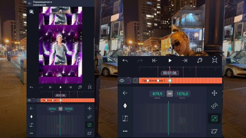Select Skew tool in enlarged panel
246x138 pixels.
point(214,131)
